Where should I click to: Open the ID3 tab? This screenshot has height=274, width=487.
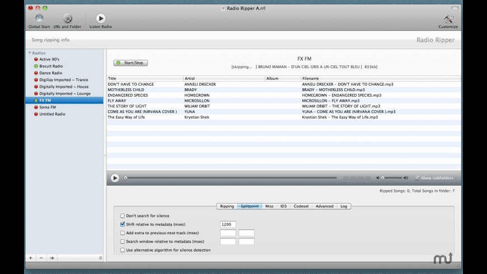284,206
